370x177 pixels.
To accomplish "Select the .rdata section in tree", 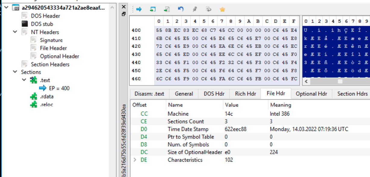I will pyautogui.click(x=47, y=97).
